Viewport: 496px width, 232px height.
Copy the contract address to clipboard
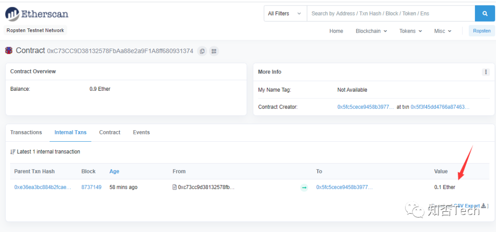coord(202,51)
